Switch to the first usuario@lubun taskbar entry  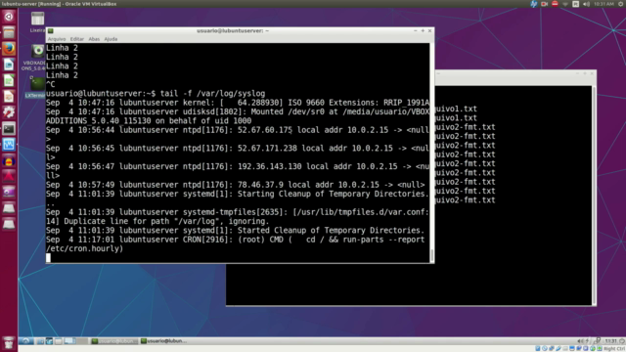click(114, 341)
